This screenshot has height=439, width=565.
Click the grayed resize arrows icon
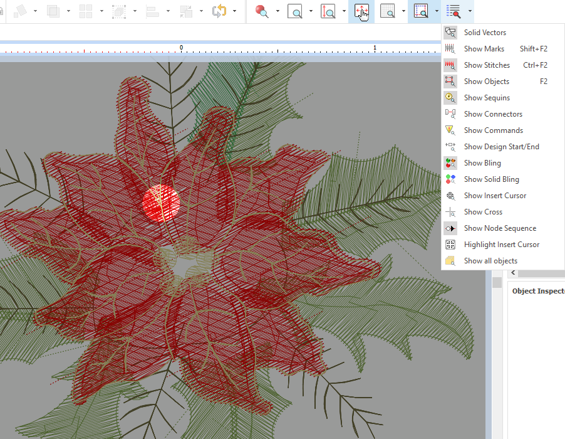[186, 11]
